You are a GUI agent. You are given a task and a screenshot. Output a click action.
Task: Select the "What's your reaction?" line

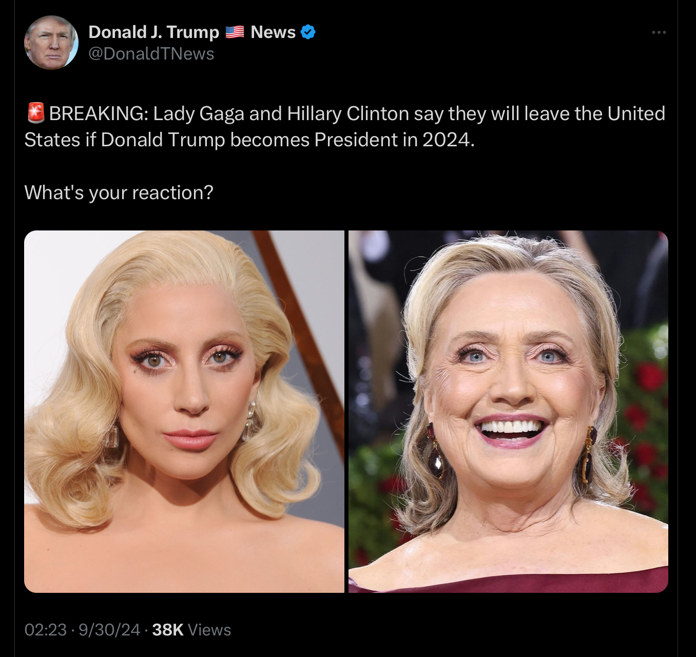[119, 192]
